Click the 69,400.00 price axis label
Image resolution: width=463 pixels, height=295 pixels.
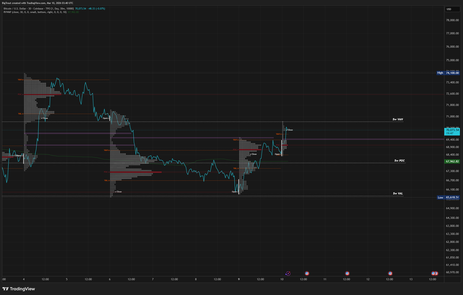tap(452, 140)
